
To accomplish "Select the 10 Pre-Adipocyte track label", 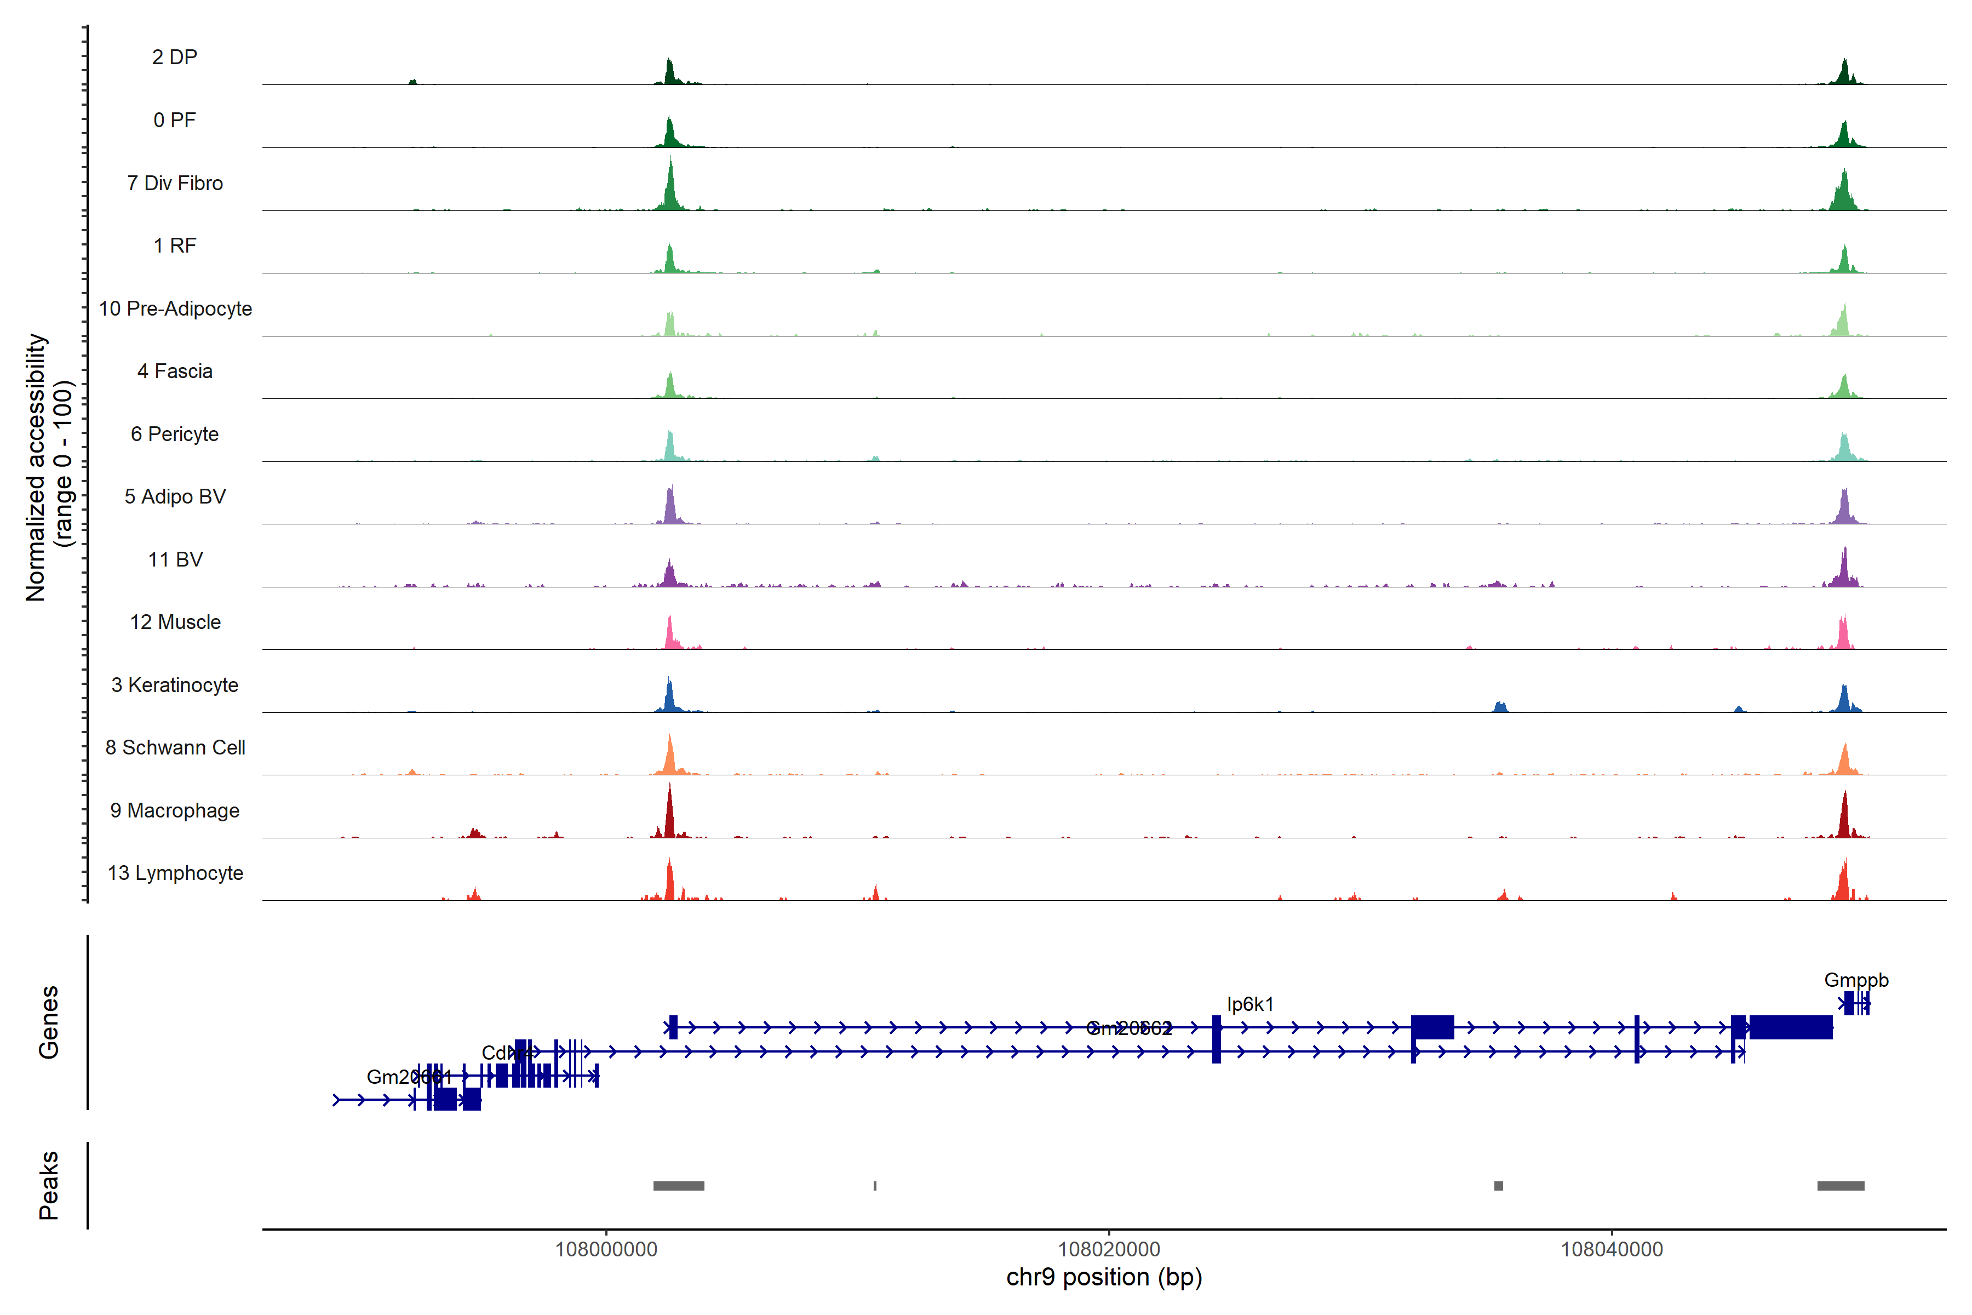I will point(175,308).
